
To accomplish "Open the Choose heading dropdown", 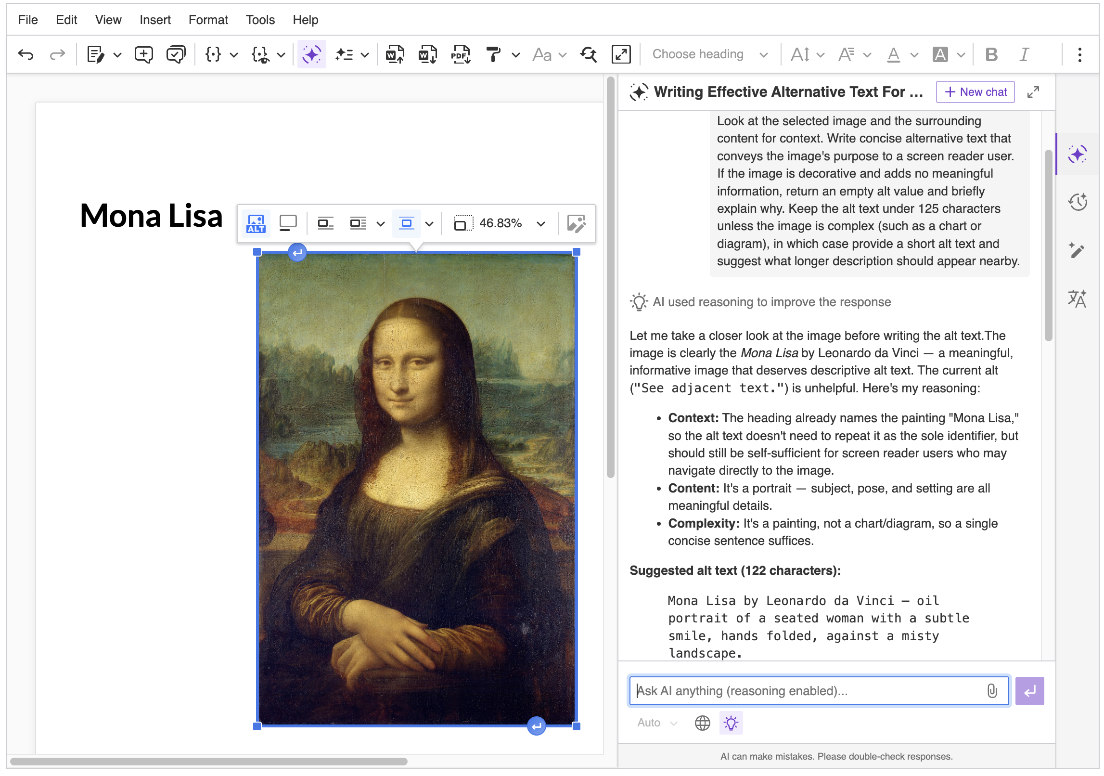I will click(x=709, y=54).
